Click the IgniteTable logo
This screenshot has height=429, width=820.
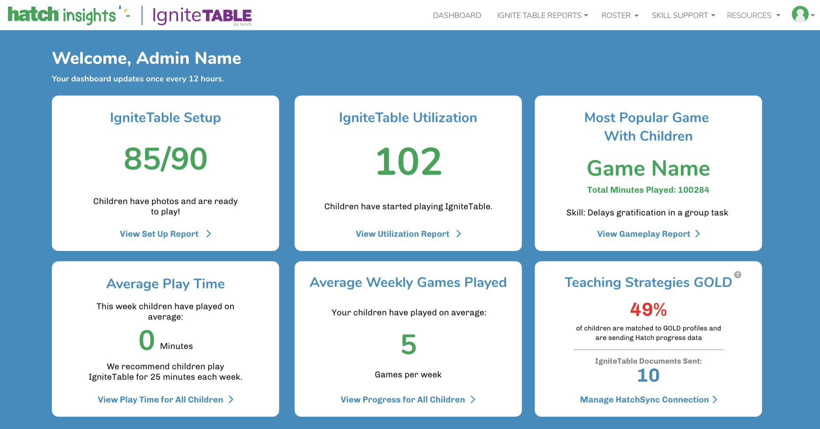pos(202,16)
